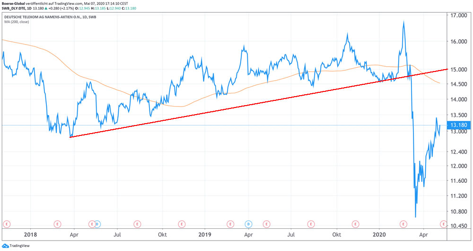Open the earnings marker left of the 2018 label

pos(7,224)
